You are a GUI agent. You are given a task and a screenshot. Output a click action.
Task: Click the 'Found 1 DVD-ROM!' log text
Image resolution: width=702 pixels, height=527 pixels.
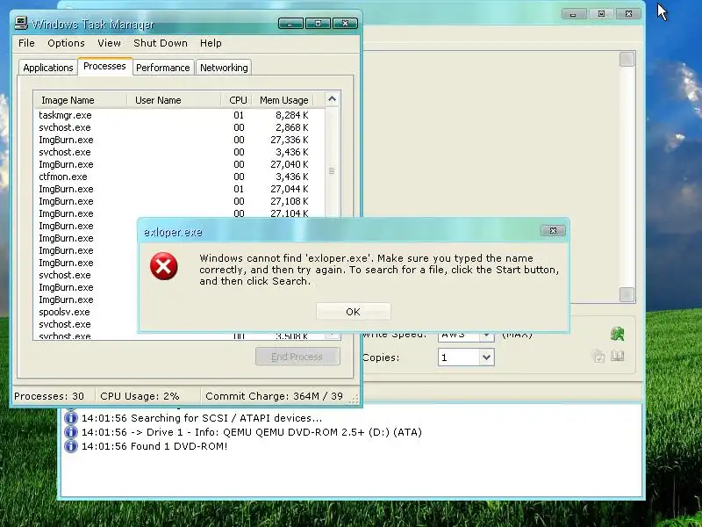pos(178,446)
